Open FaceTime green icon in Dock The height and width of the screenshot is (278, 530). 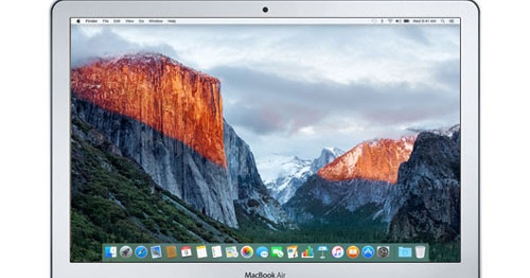(x=277, y=252)
